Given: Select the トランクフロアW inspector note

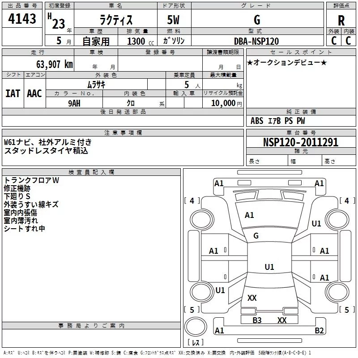Looking at the screenshot, I should click(31, 180).
